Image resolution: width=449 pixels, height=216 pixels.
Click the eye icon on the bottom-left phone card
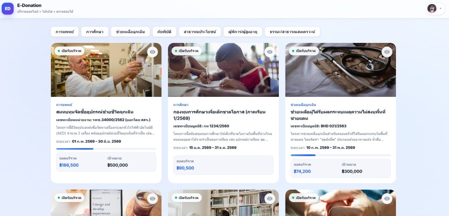tap(153, 198)
